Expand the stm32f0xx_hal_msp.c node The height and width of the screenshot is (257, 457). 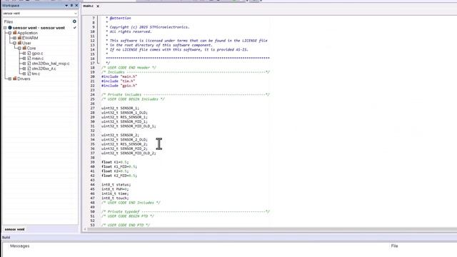[x=24, y=64]
